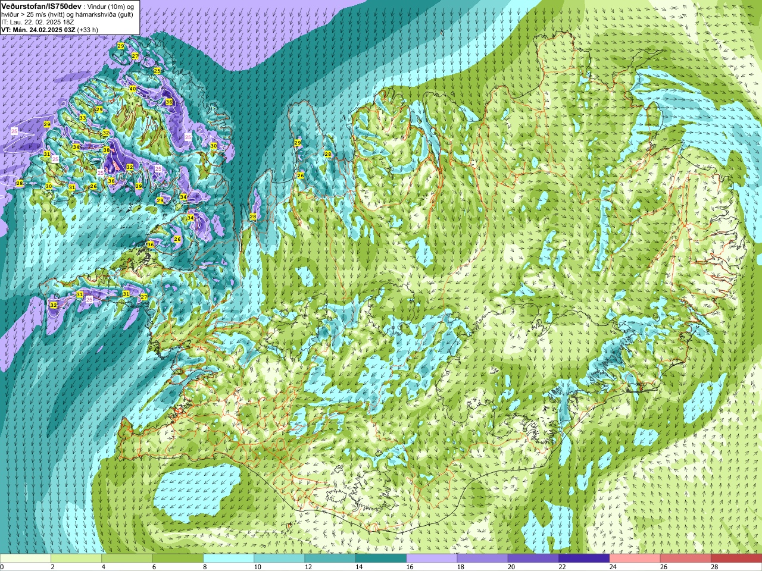762x571 pixels.
Task: Click the legend scale label "28"
Action: [715, 567]
